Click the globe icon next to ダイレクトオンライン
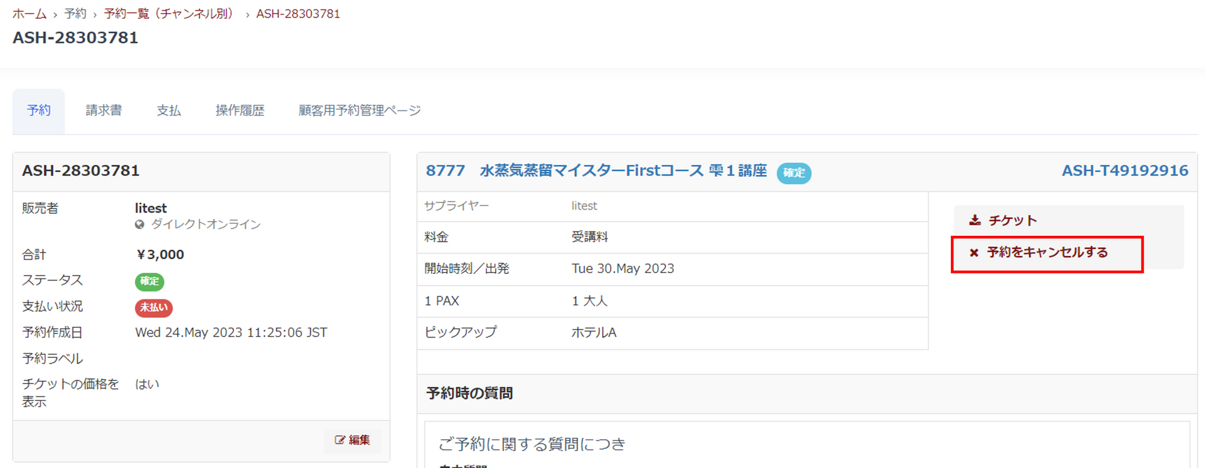 pyautogui.click(x=139, y=225)
